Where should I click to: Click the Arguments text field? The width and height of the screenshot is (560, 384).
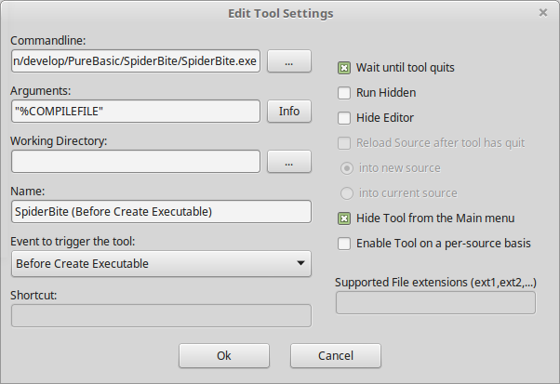click(x=135, y=112)
